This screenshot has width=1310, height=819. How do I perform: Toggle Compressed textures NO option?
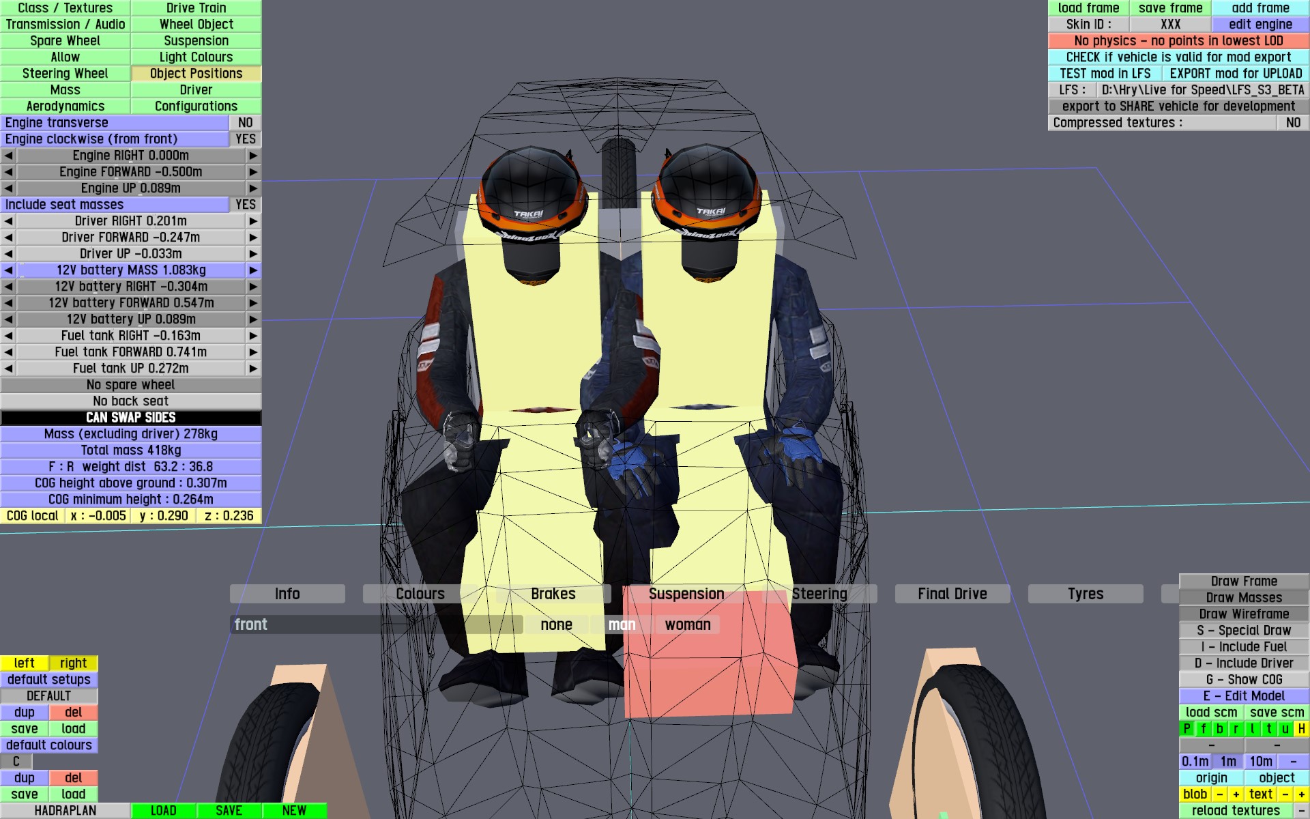1293,123
